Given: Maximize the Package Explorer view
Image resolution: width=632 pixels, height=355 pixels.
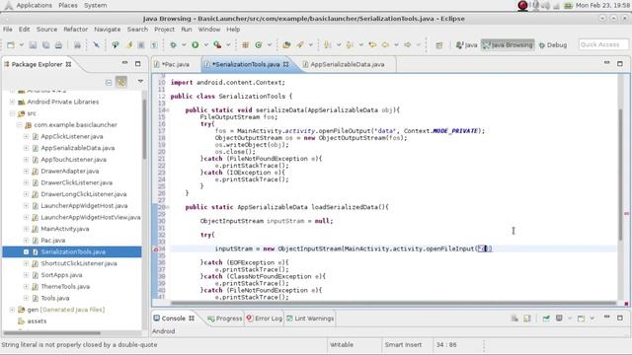Looking at the screenshot, I should [138, 63].
